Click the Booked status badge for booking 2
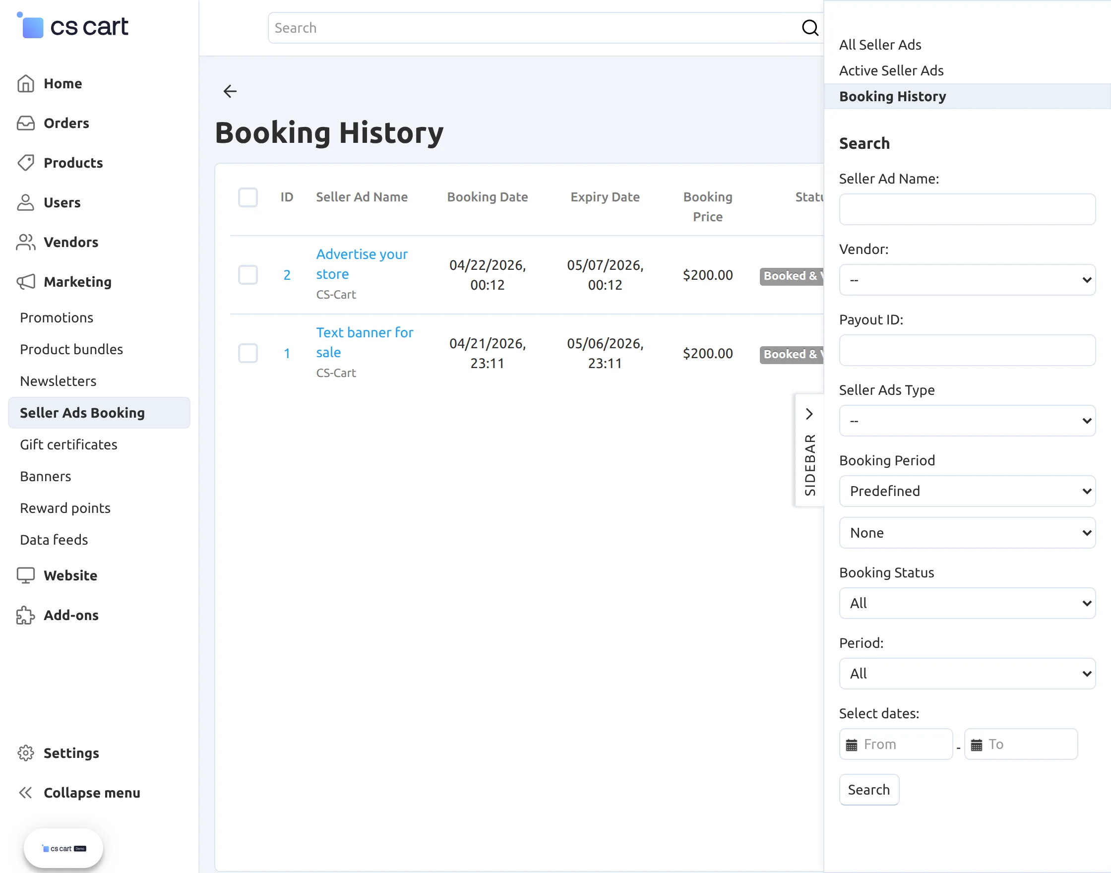The width and height of the screenshot is (1111, 873). 792,276
